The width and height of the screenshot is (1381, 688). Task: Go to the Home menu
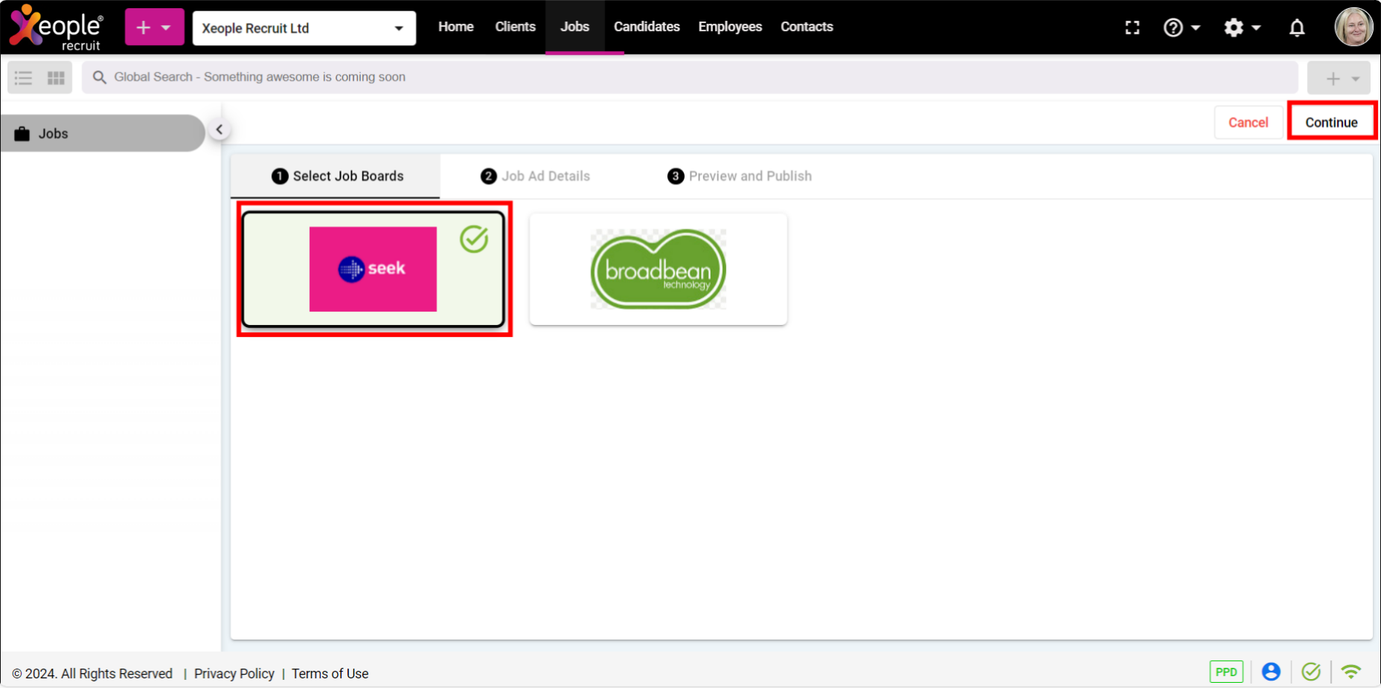click(x=455, y=27)
